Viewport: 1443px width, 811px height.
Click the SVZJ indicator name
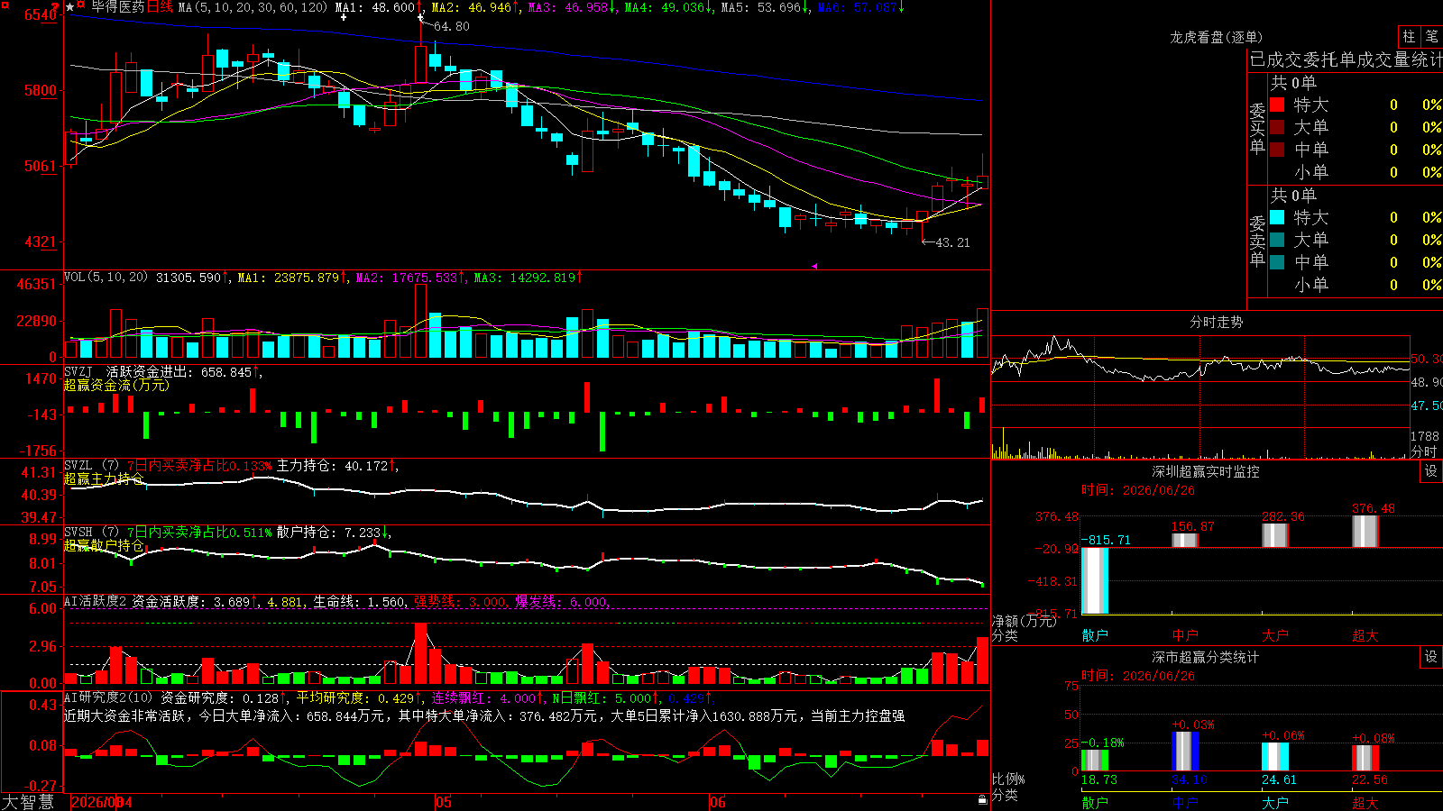78,372
